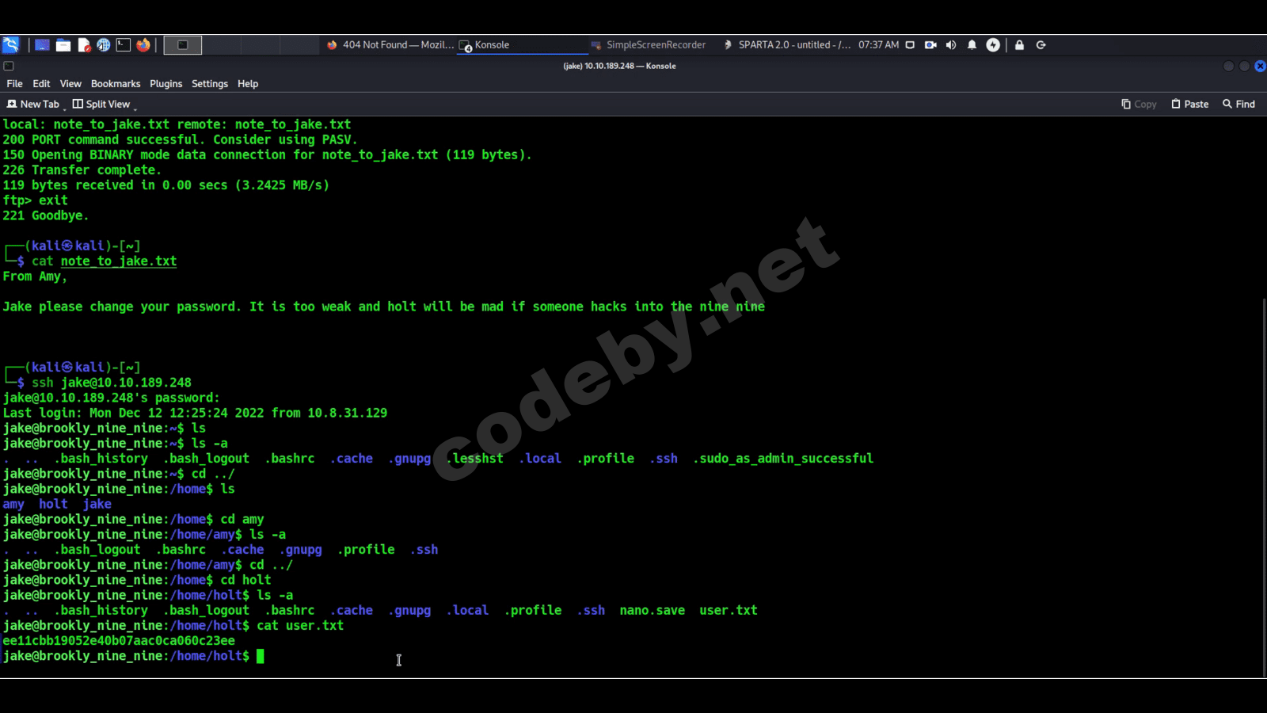Click the '226 Transfer complete.' line

pos(82,170)
